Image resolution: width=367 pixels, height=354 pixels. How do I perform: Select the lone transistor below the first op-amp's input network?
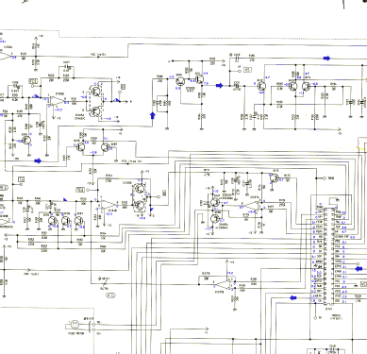[27, 140]
